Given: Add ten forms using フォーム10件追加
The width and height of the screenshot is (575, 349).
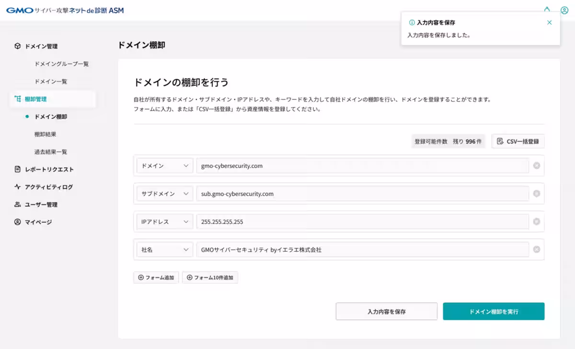Looking at the screenshot, I should [210, 277].
